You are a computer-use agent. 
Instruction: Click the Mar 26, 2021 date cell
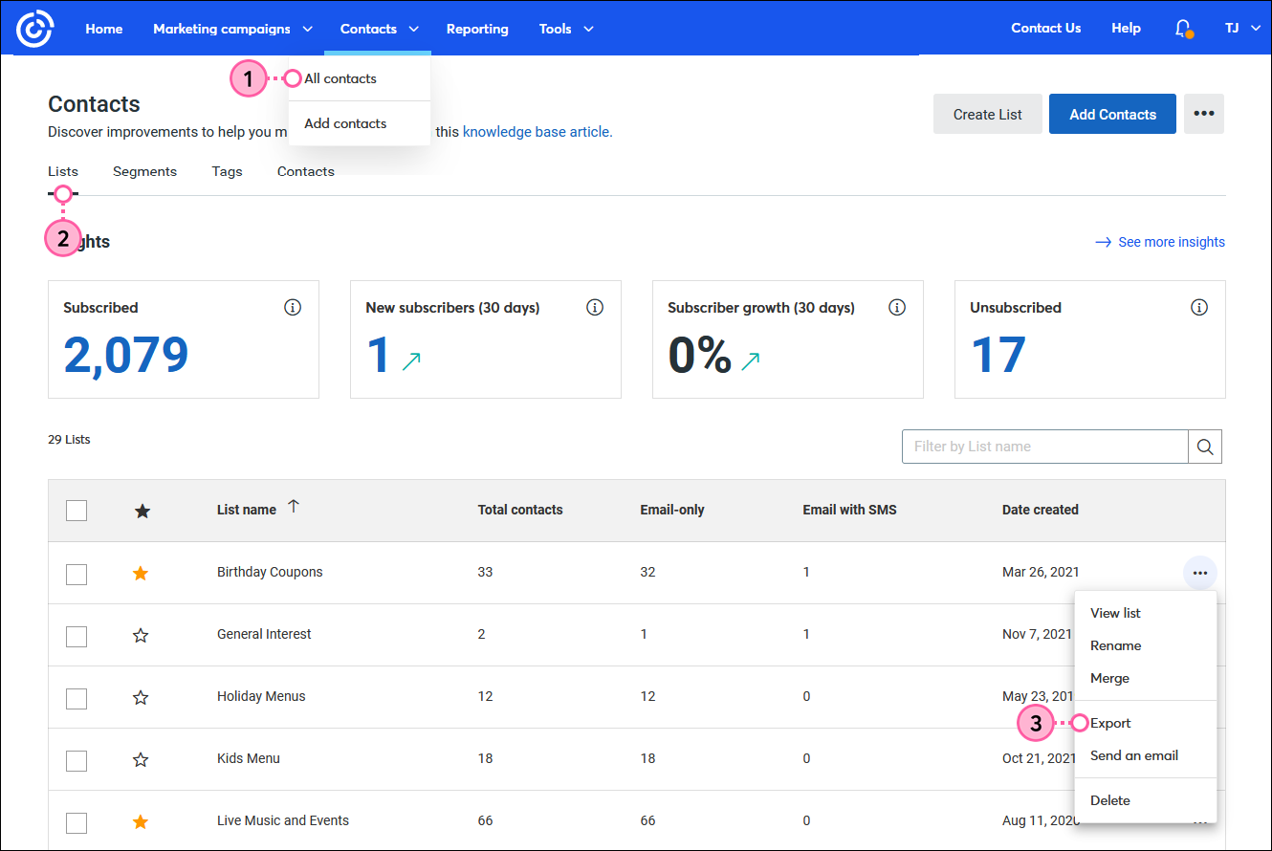point(1041,572)
